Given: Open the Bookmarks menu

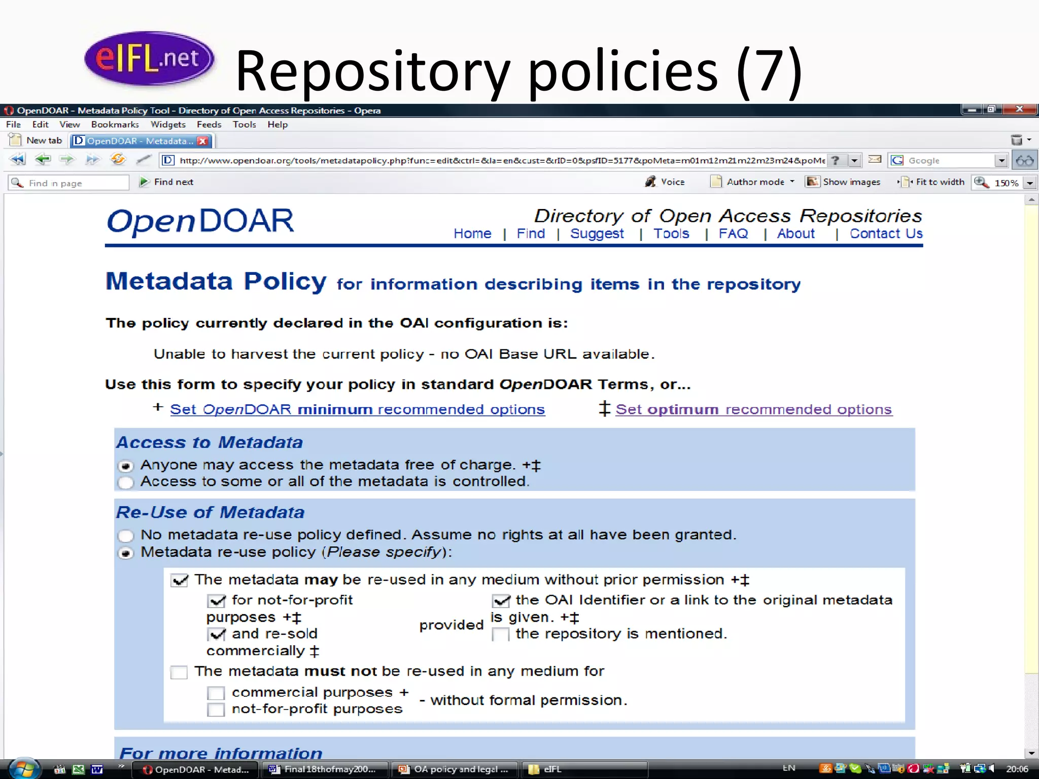Looking at the screenshot, I should (x=115, y=124).
